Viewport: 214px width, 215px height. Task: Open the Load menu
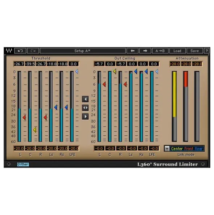click(x=177, y=51)
